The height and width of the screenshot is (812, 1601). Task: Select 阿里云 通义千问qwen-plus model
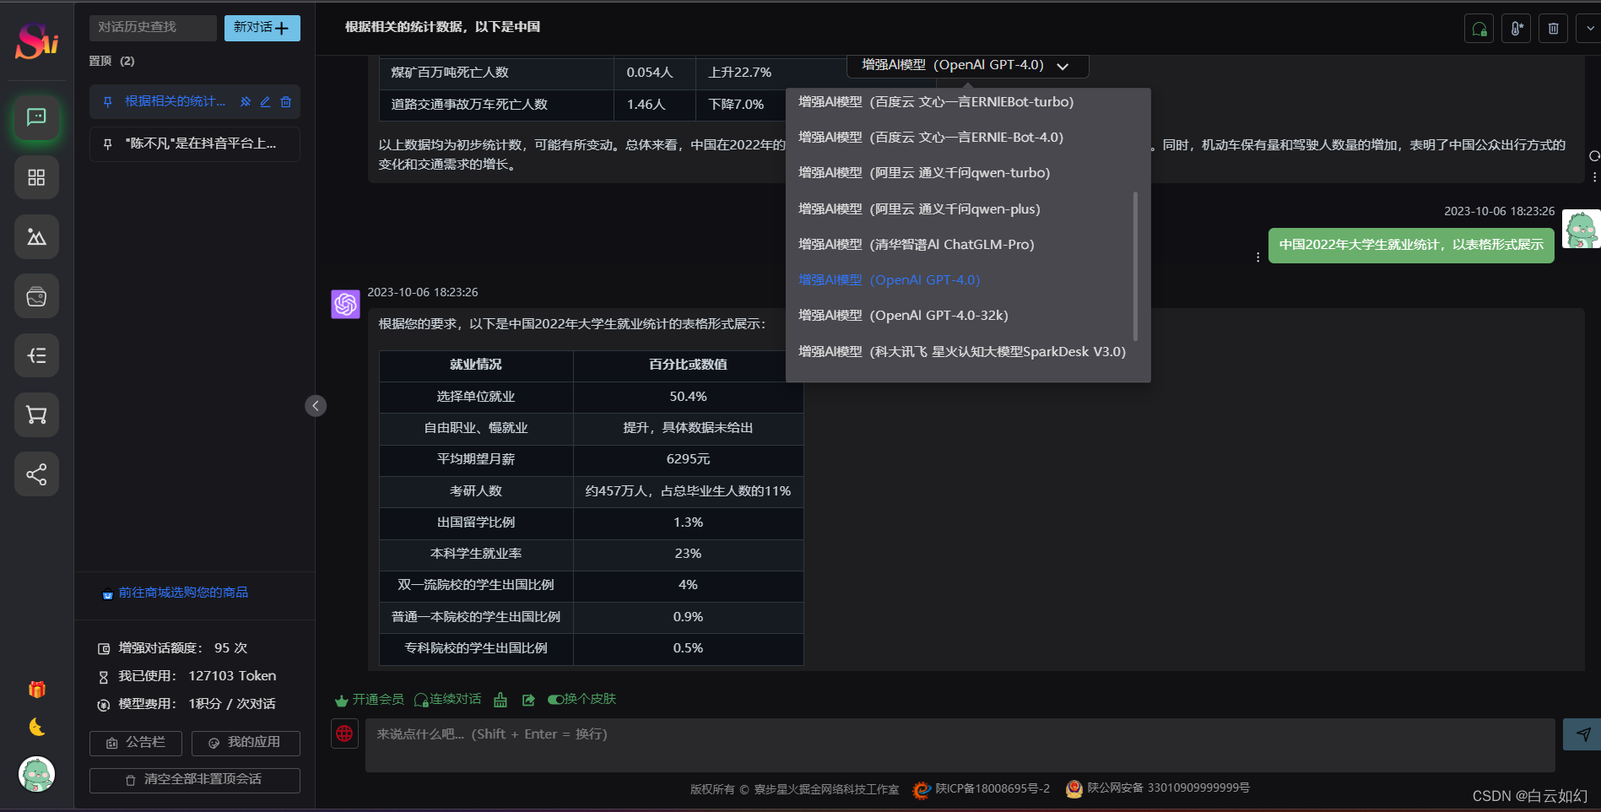[x=968, y=209]
